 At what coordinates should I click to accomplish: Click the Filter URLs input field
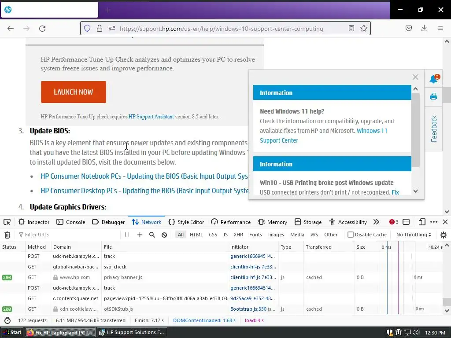(x=69, y=235)
